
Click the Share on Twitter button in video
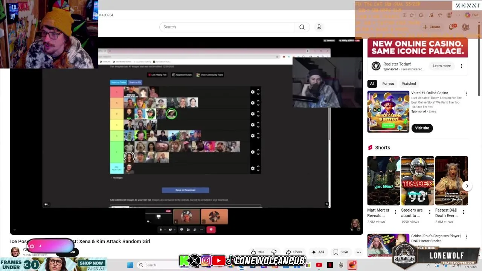(x=118, y=82)
